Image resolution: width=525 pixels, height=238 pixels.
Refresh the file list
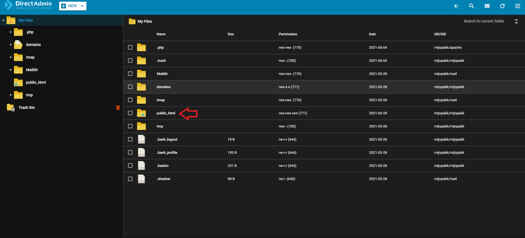point(502,6)
